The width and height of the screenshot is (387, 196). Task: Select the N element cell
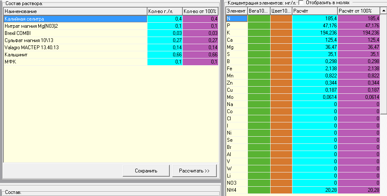click(x=237, y=19)
